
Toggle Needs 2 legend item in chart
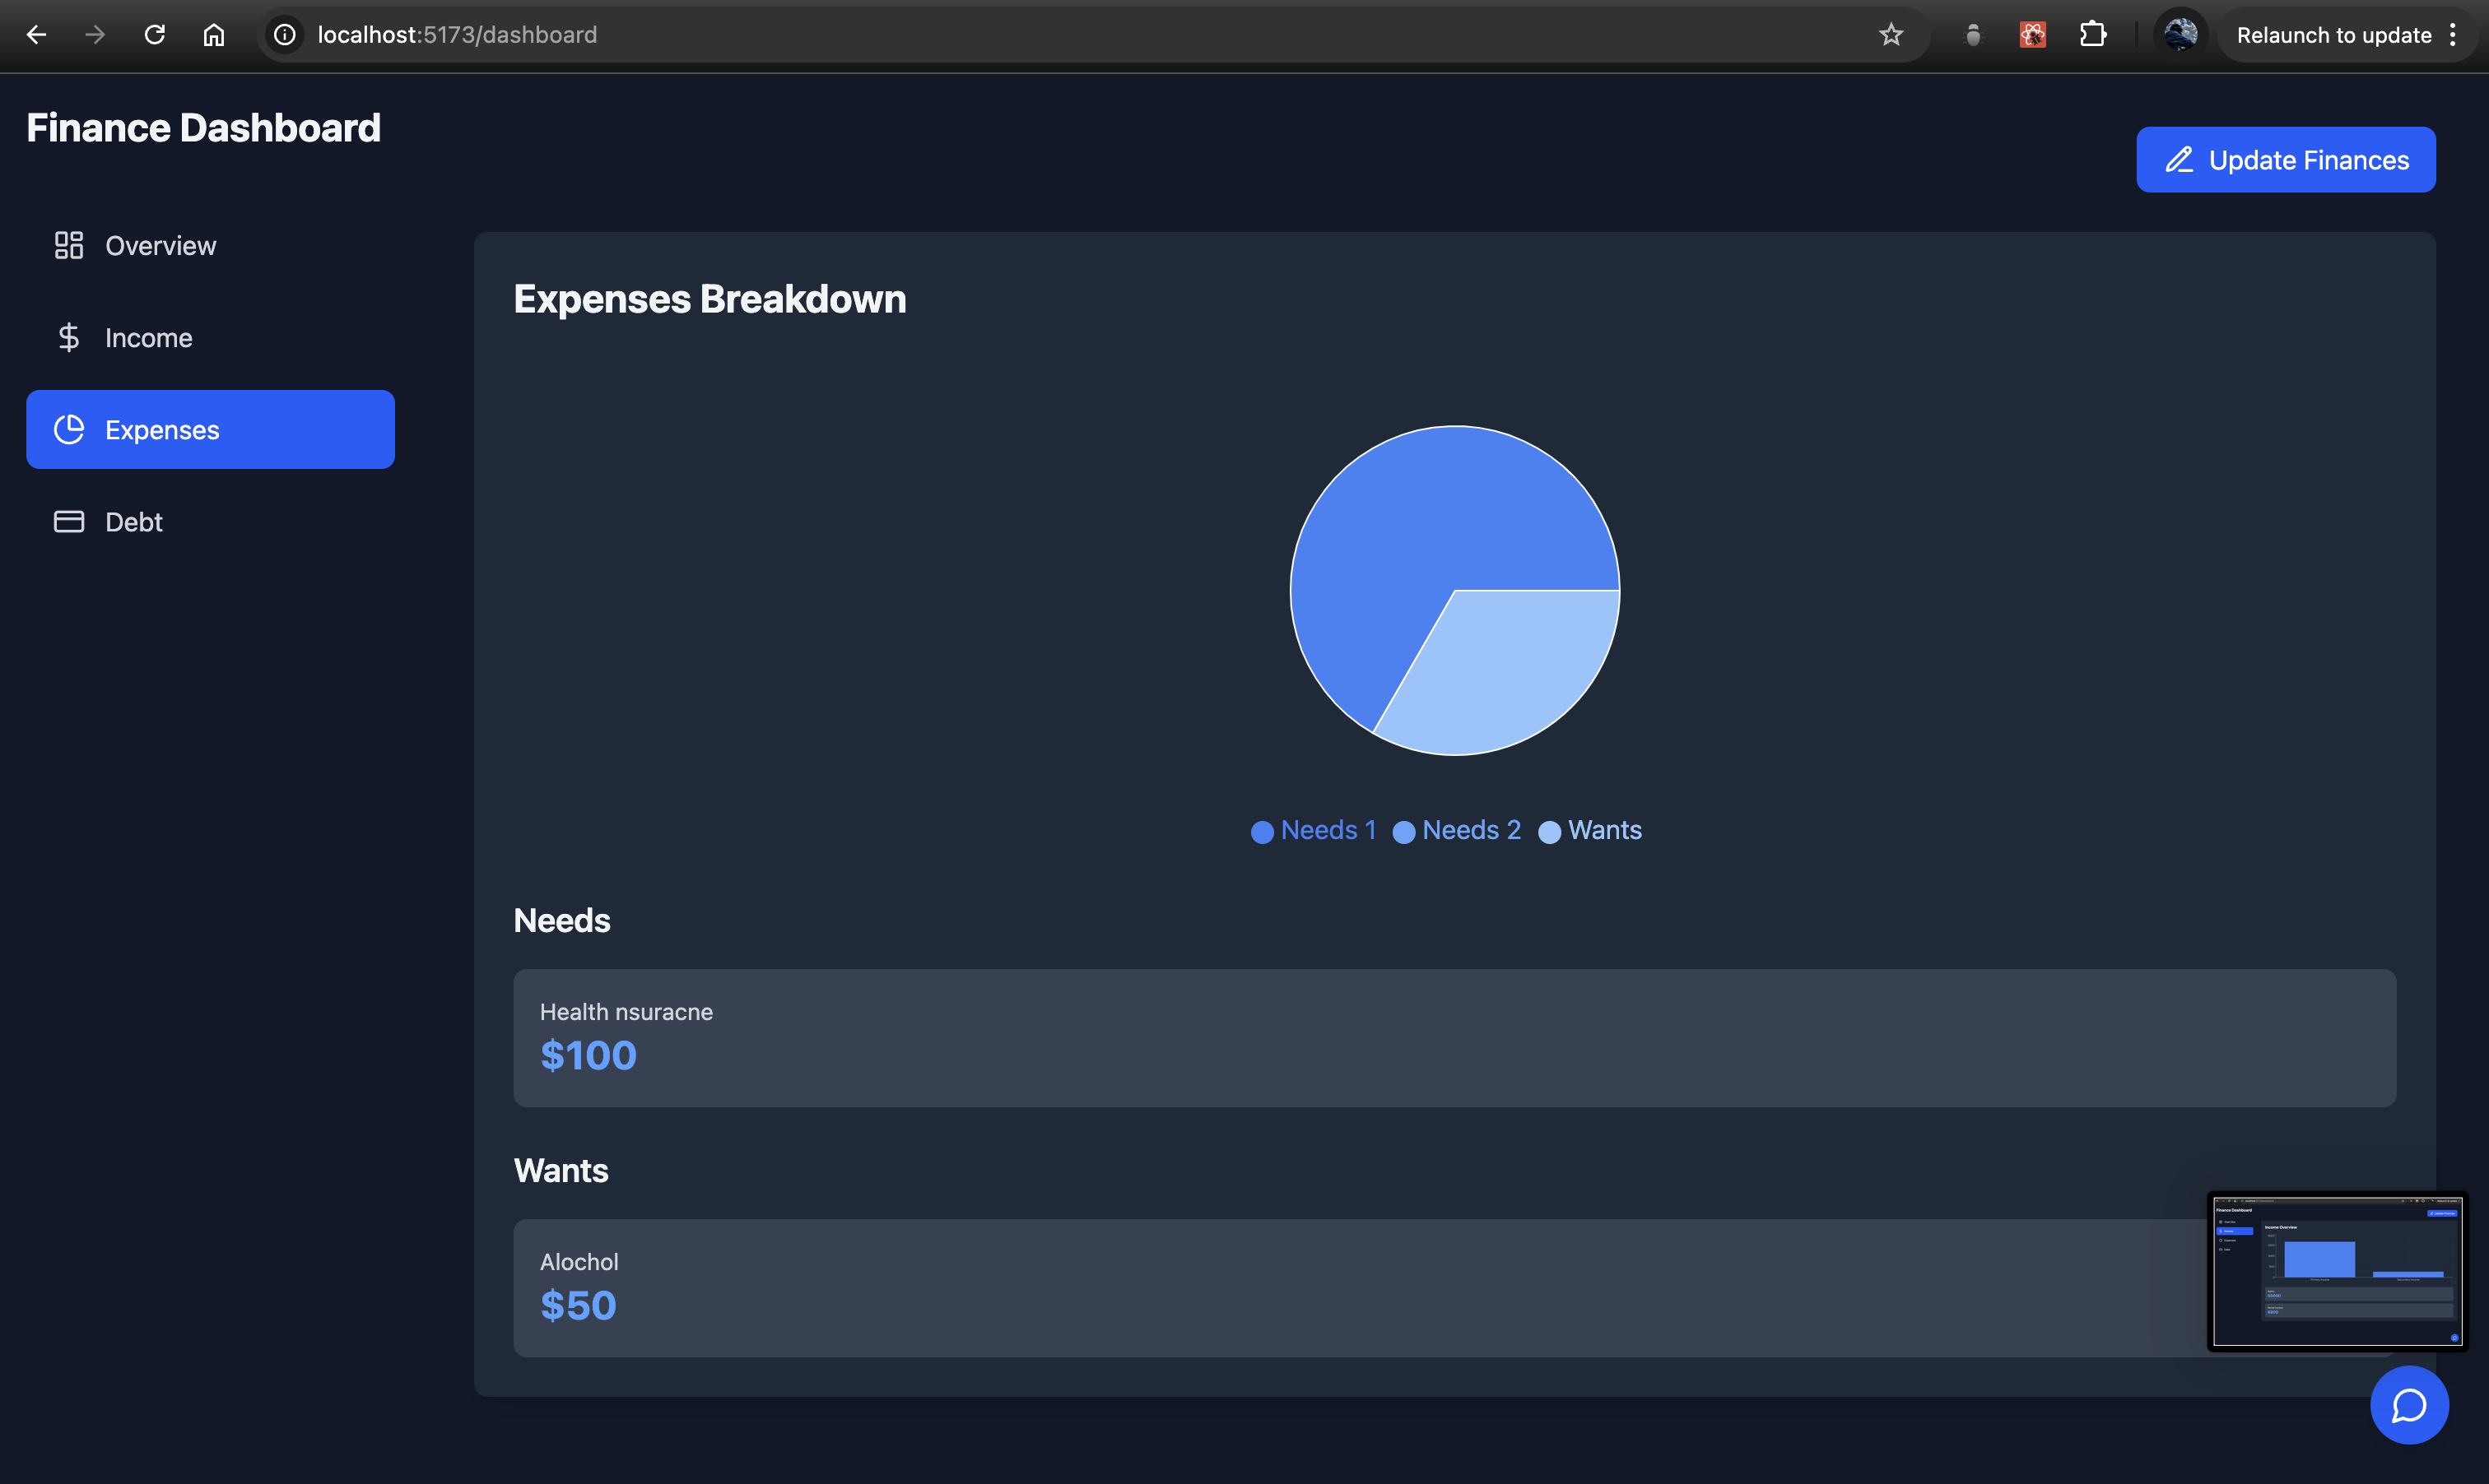[1457, 830]
